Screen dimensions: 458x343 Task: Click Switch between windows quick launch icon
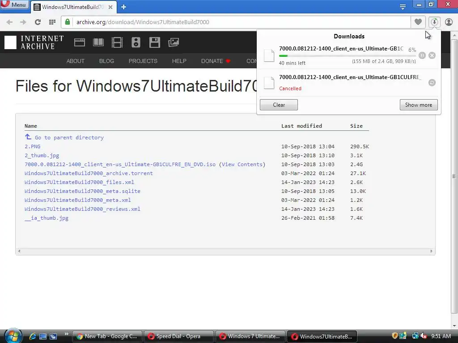tap(53, 336)
